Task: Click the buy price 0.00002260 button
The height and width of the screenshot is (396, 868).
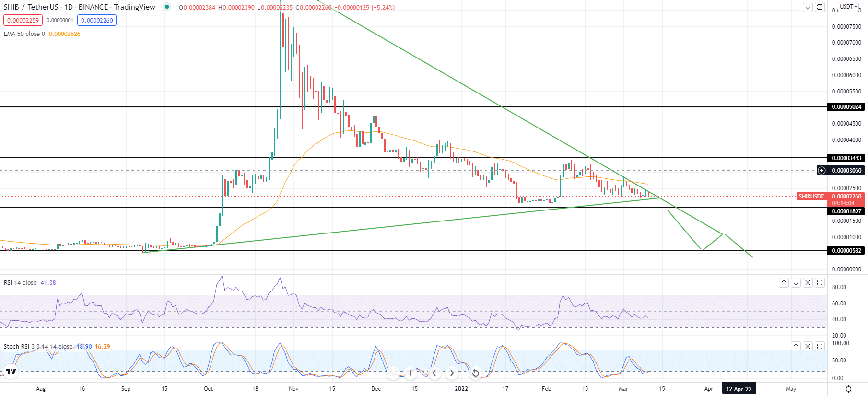Action: click(x=97, y=20)
